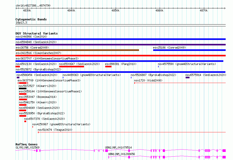Open esv2422516 (SimonSanchez2007) label

click(38, 53)
